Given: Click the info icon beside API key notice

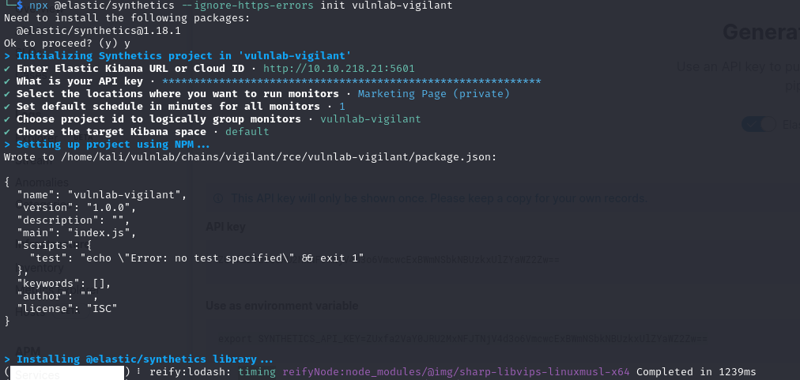Looking at the screenshot, I should coord(218,198).
